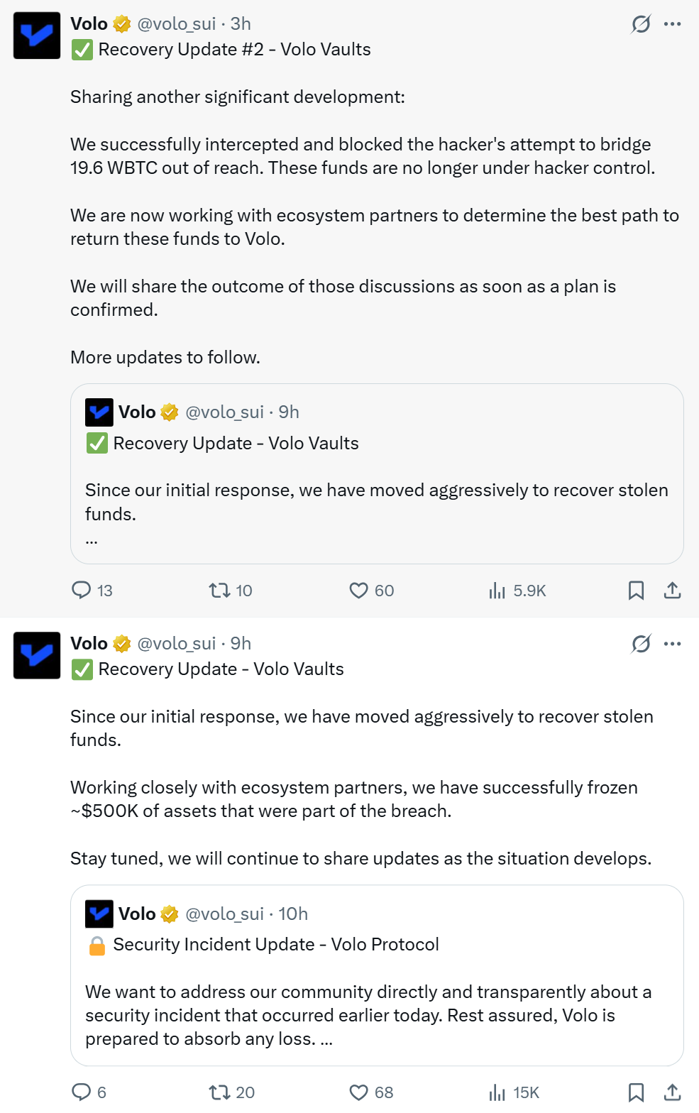Click the Volo profile avatar on top post
Viewport: 699px width, 1113px height.
tap(36, 35)
